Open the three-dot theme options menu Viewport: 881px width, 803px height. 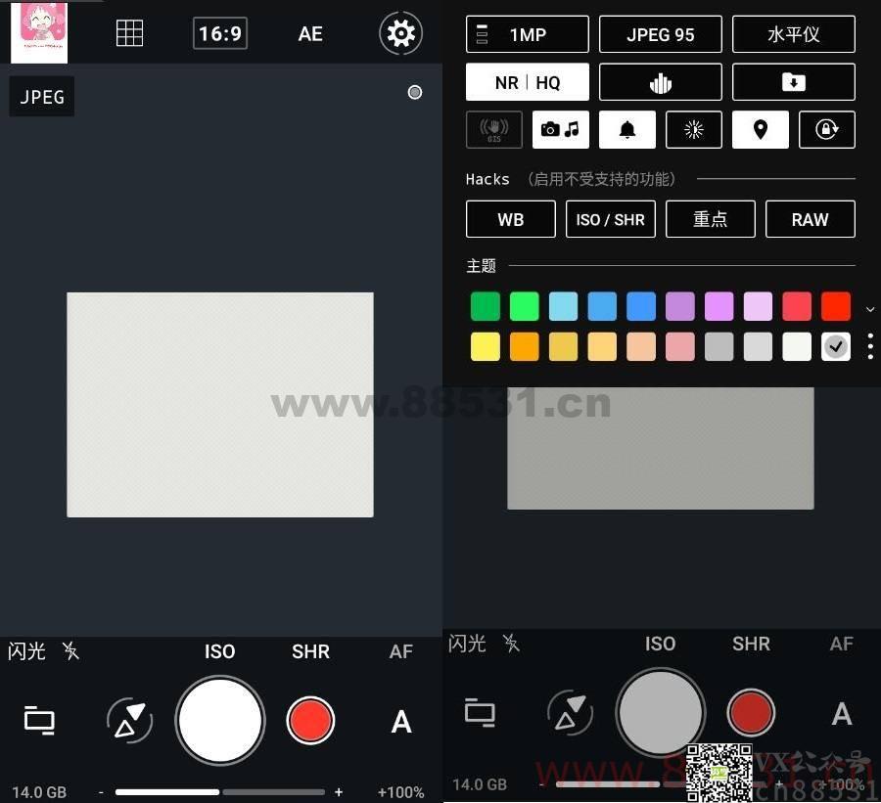point(870,346)
